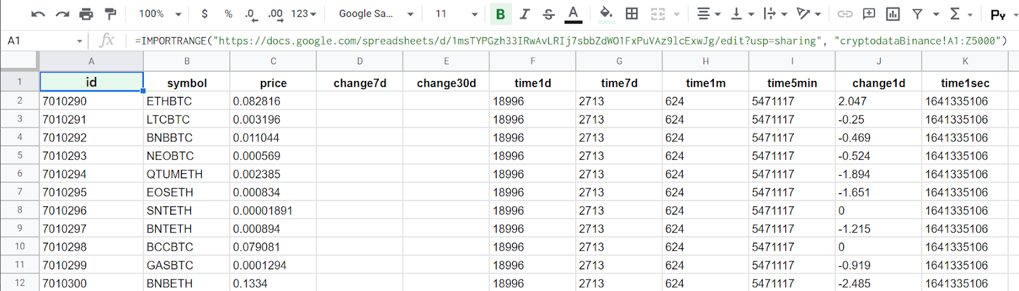Viewport: 1019px width, 291px height.
Task: Click the Insert chart icon
Action: [893, 13]
